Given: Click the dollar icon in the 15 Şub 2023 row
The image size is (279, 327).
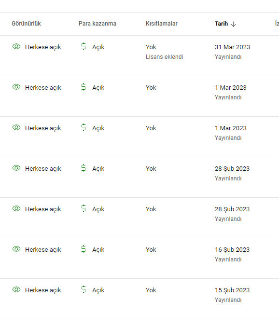Looking at the screenshot, I should coord(84,289).
